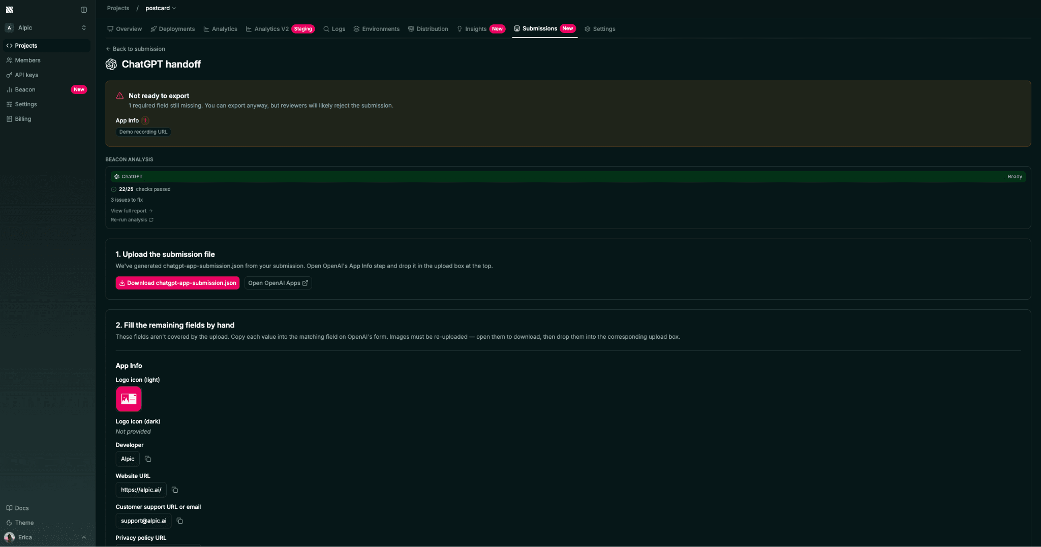Open Docs in the sidebar
The width and height of the screenshot is (1041, 547).
point(46,508)
